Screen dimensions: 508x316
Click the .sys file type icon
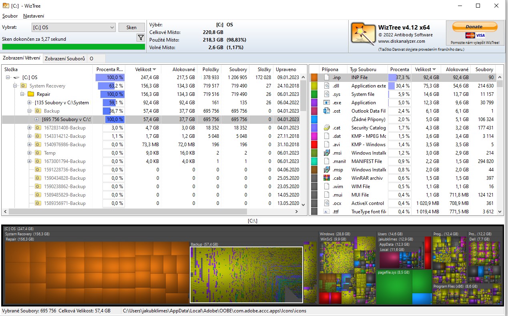pos(326,94)
